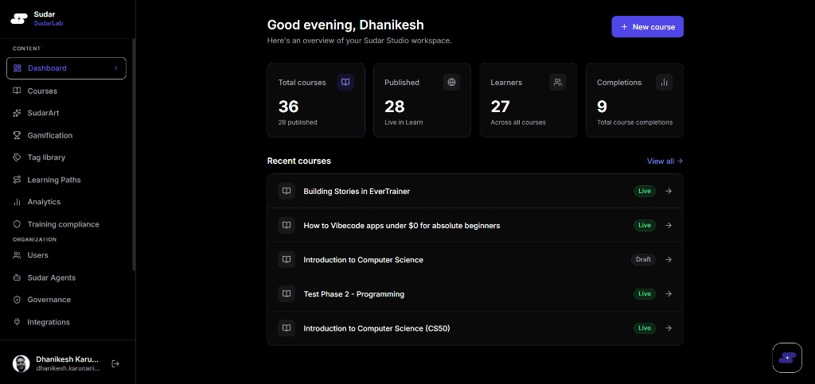Screen dimensions: 815x384
Task: Click the Published count 28
Action: pos(395,107)
